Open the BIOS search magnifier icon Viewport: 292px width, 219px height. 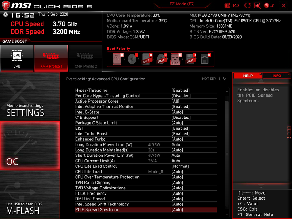(x=257, y=5)
